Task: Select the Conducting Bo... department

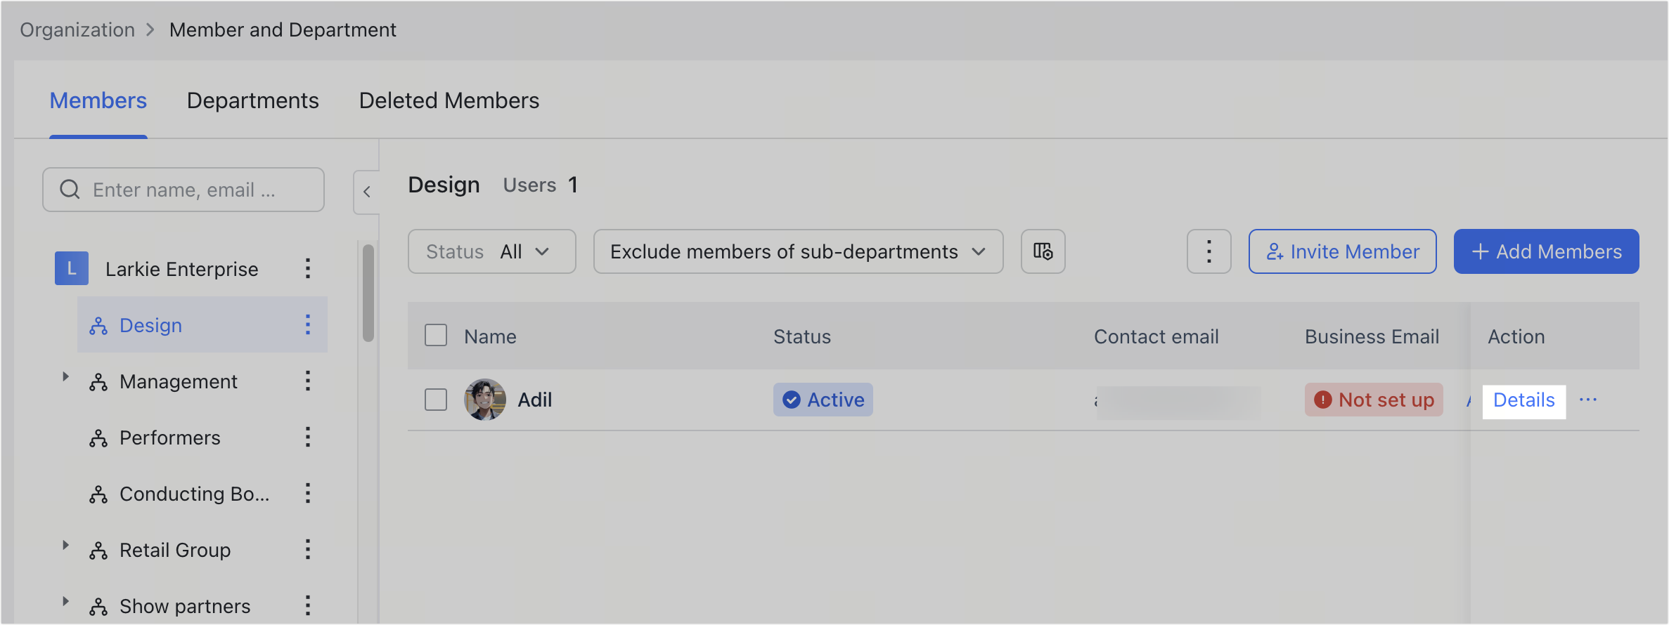Action: click(195, 494)
